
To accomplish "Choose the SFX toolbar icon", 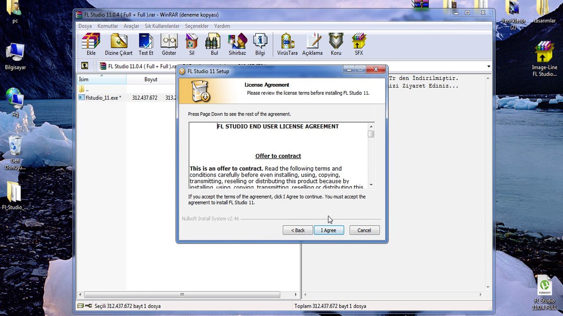I will coord(359,45).
